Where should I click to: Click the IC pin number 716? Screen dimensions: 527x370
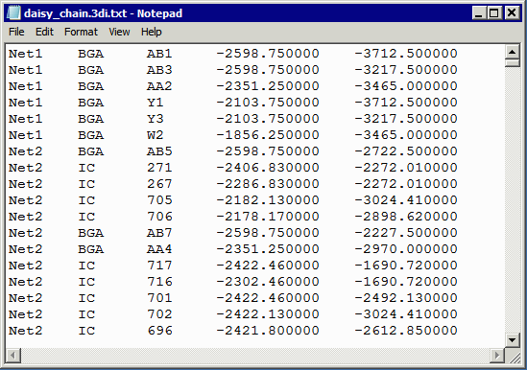tap(159, 282)
